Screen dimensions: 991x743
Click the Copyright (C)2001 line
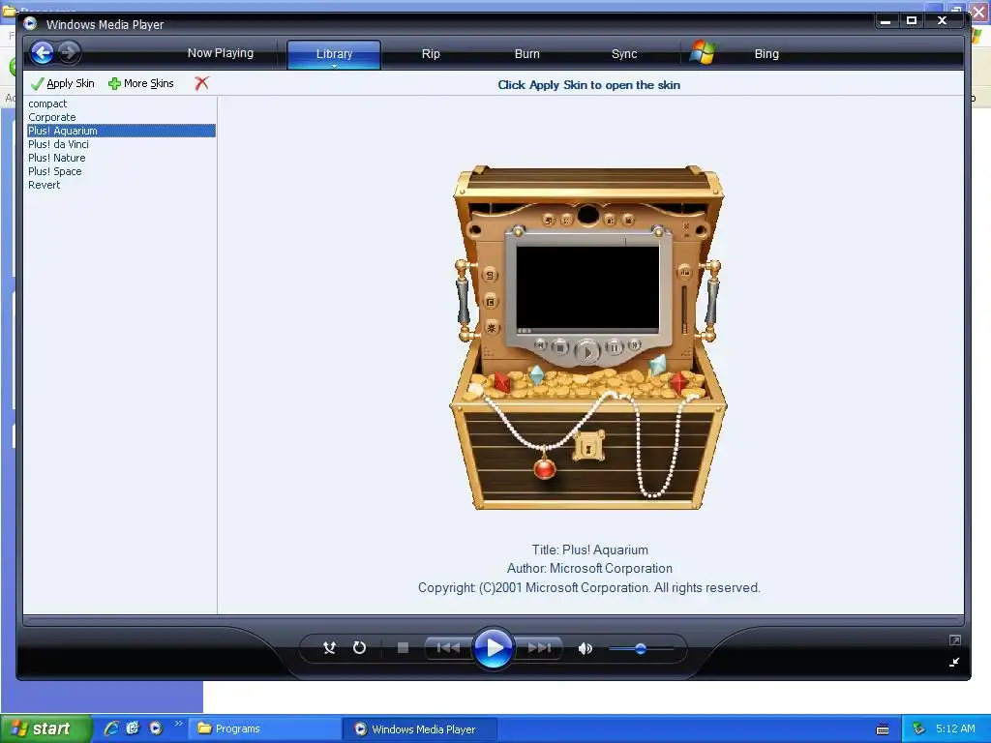pos(589,587)
